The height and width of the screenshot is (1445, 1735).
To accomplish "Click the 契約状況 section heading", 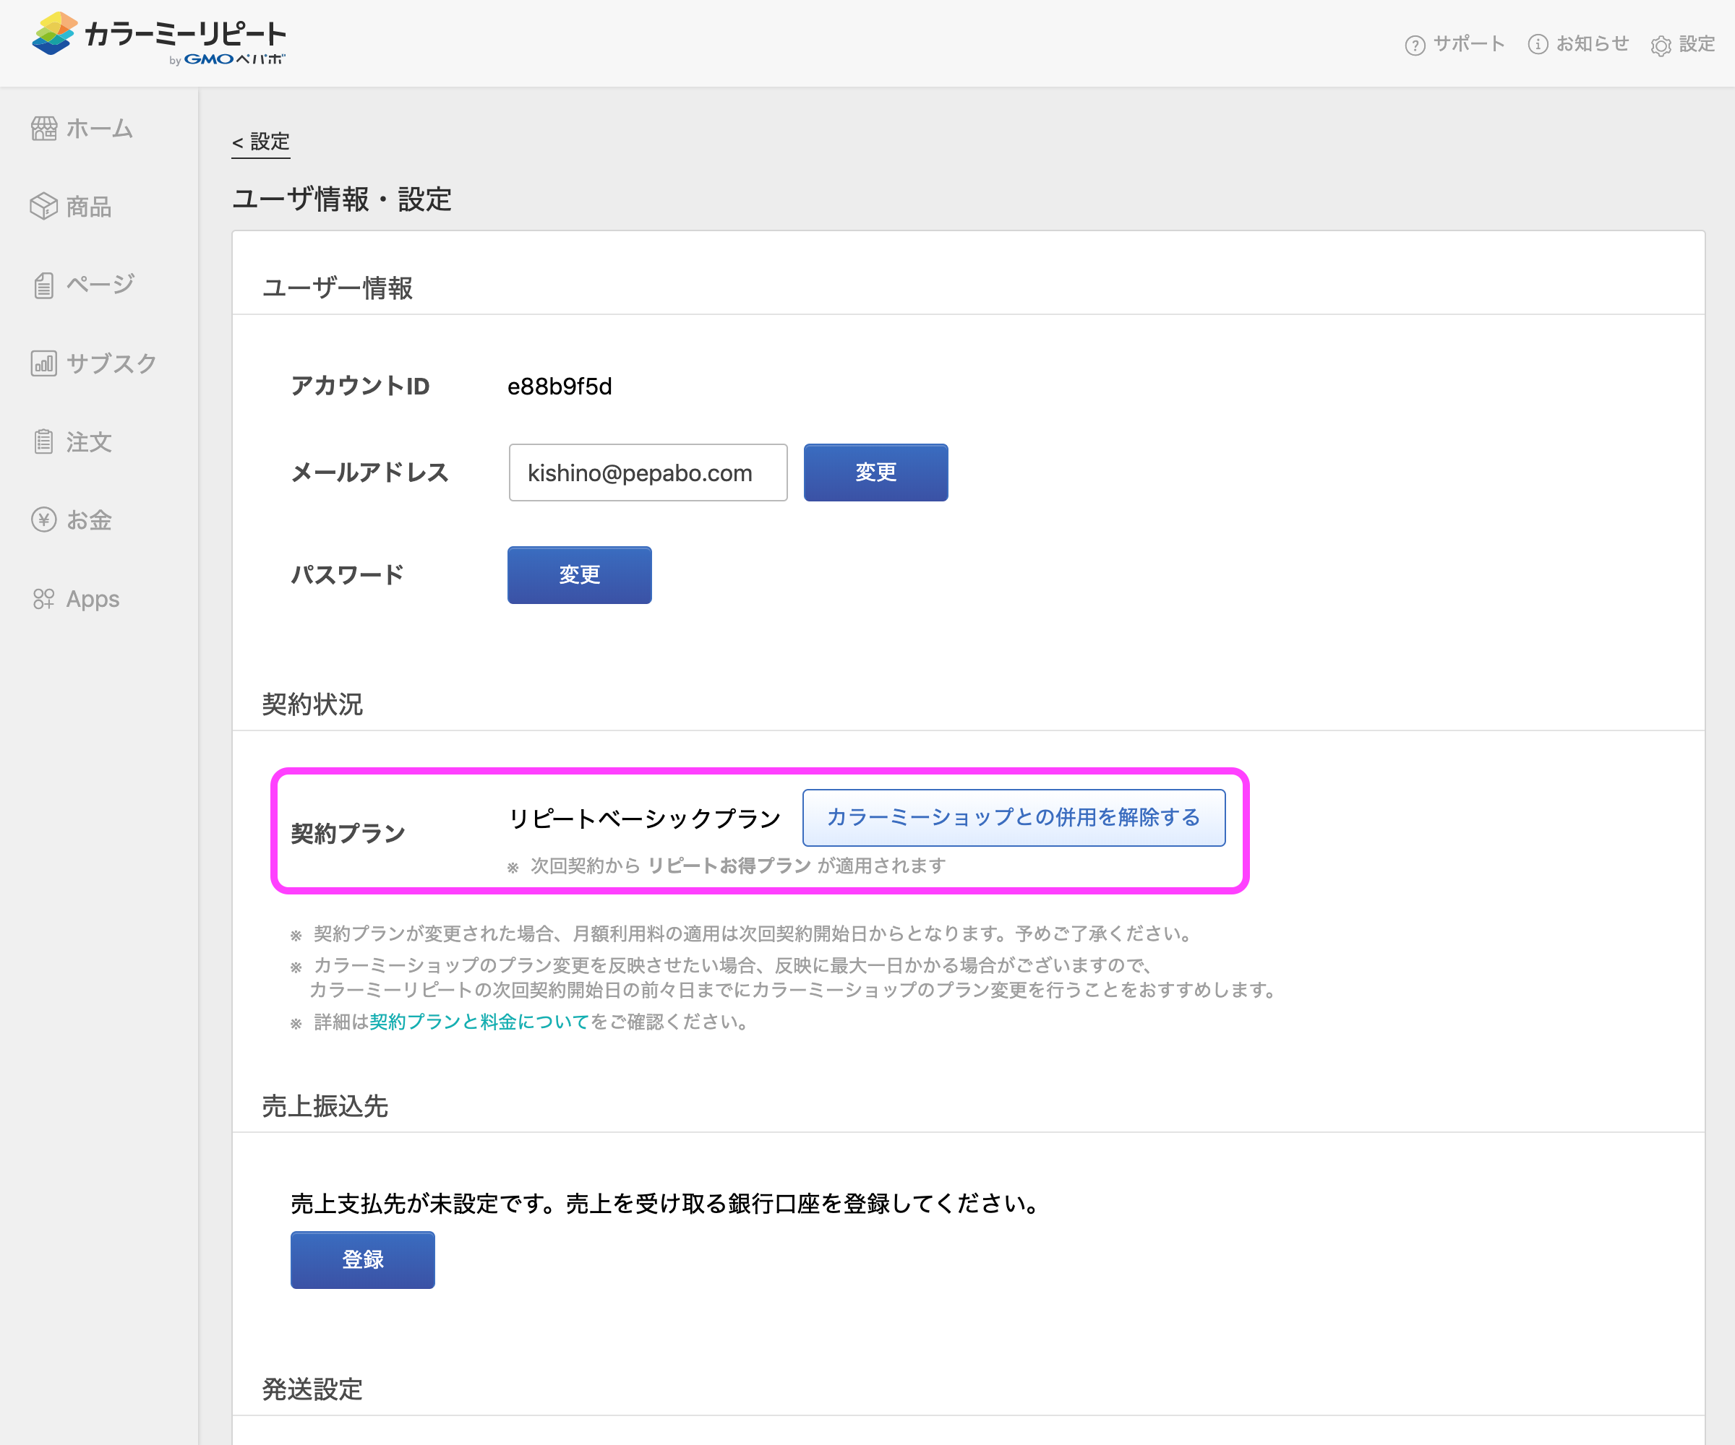I will pos(312,704).
